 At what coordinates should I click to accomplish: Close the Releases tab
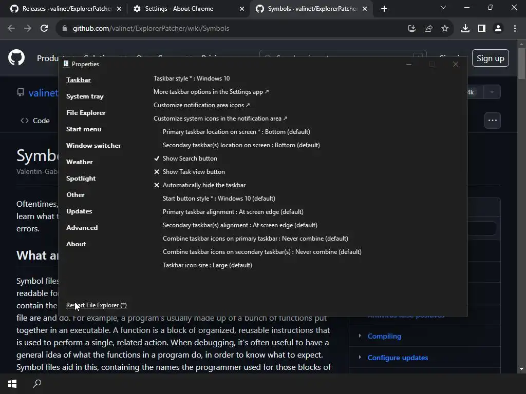(x=119, y=9)
